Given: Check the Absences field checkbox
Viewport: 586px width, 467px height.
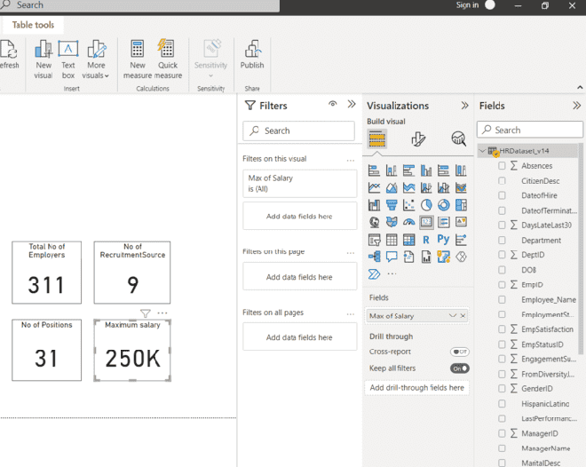Looking at the screenshot, I should tap(503, 166).
